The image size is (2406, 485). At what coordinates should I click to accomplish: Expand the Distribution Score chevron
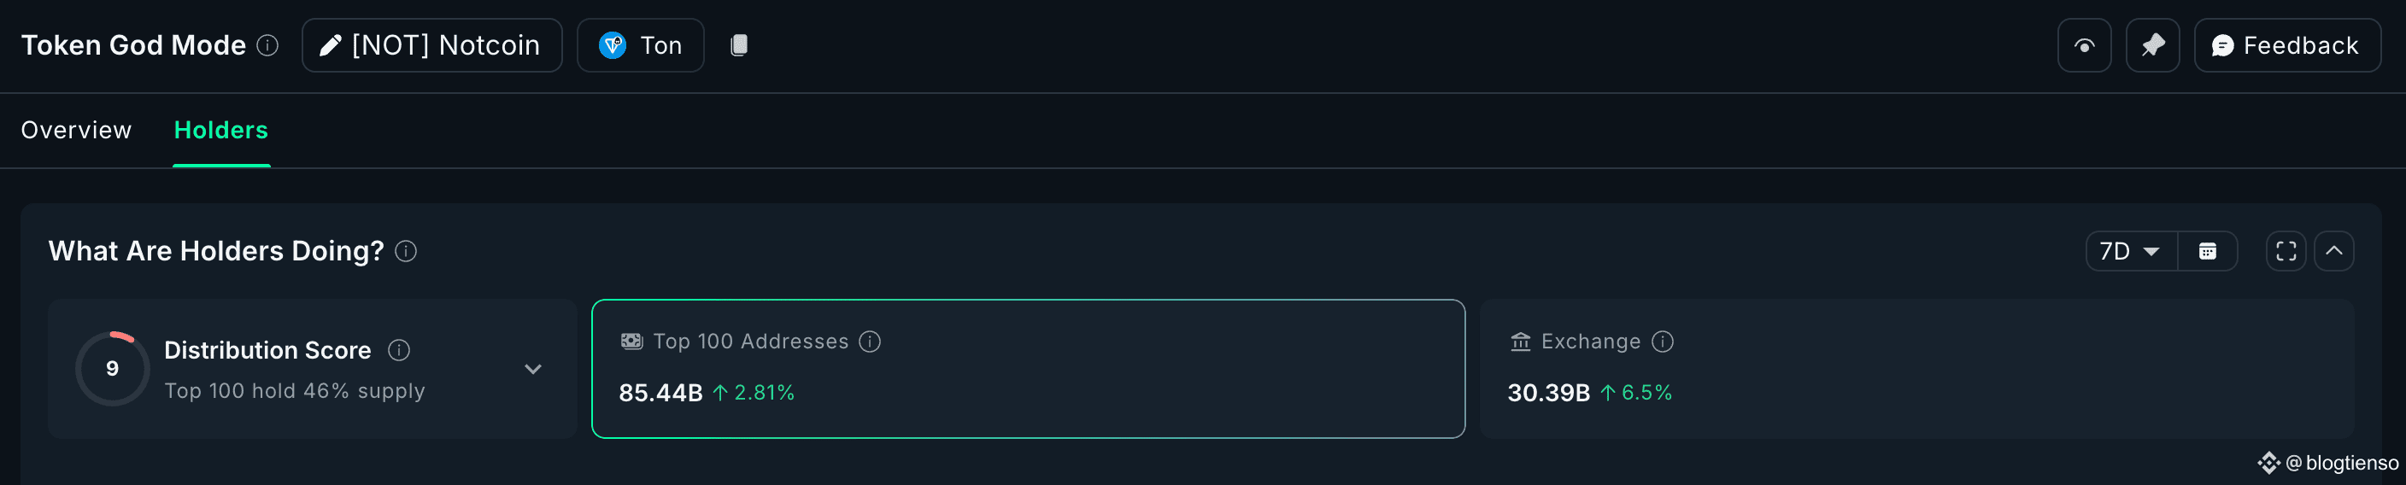click(532, 368)
